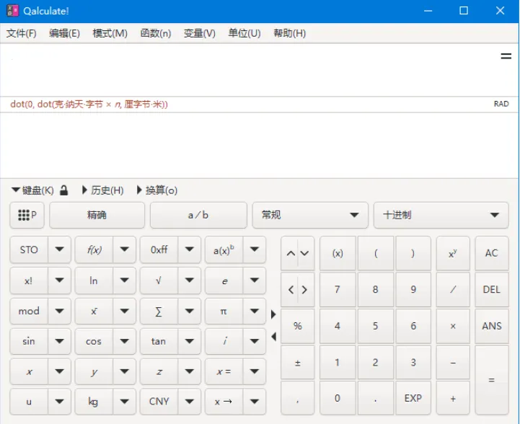This screenshot has height=424, width=520.
Task: Click in the expression input field
Action: [249, 70]
